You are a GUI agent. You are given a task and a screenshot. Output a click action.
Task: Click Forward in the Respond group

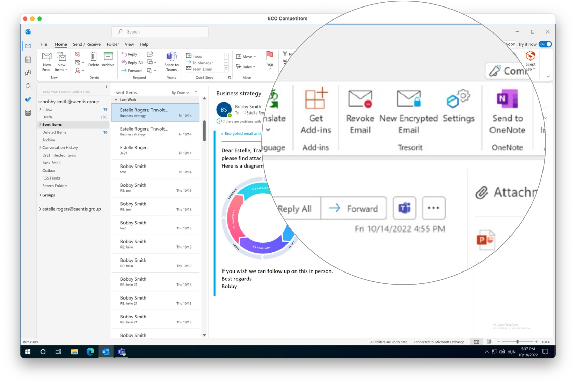131,71
